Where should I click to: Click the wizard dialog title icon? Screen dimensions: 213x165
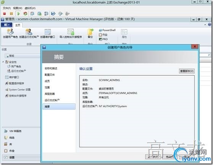44,47
